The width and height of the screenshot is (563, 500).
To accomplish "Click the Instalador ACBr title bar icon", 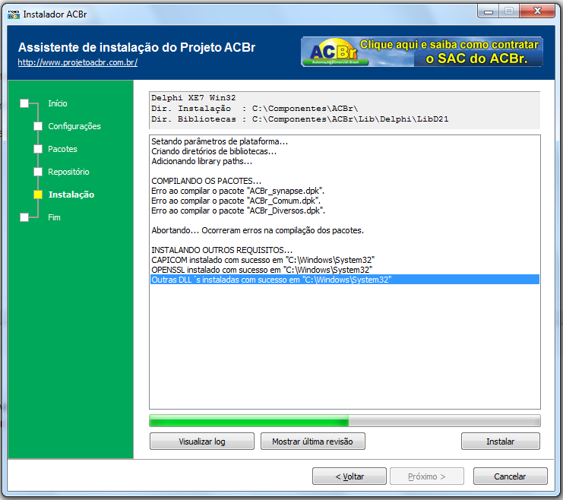I will pyautogui.click(x=14, y=14).
